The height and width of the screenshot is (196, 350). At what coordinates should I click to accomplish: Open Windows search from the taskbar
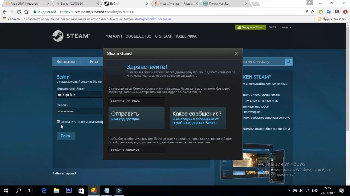tap(19, 191)
